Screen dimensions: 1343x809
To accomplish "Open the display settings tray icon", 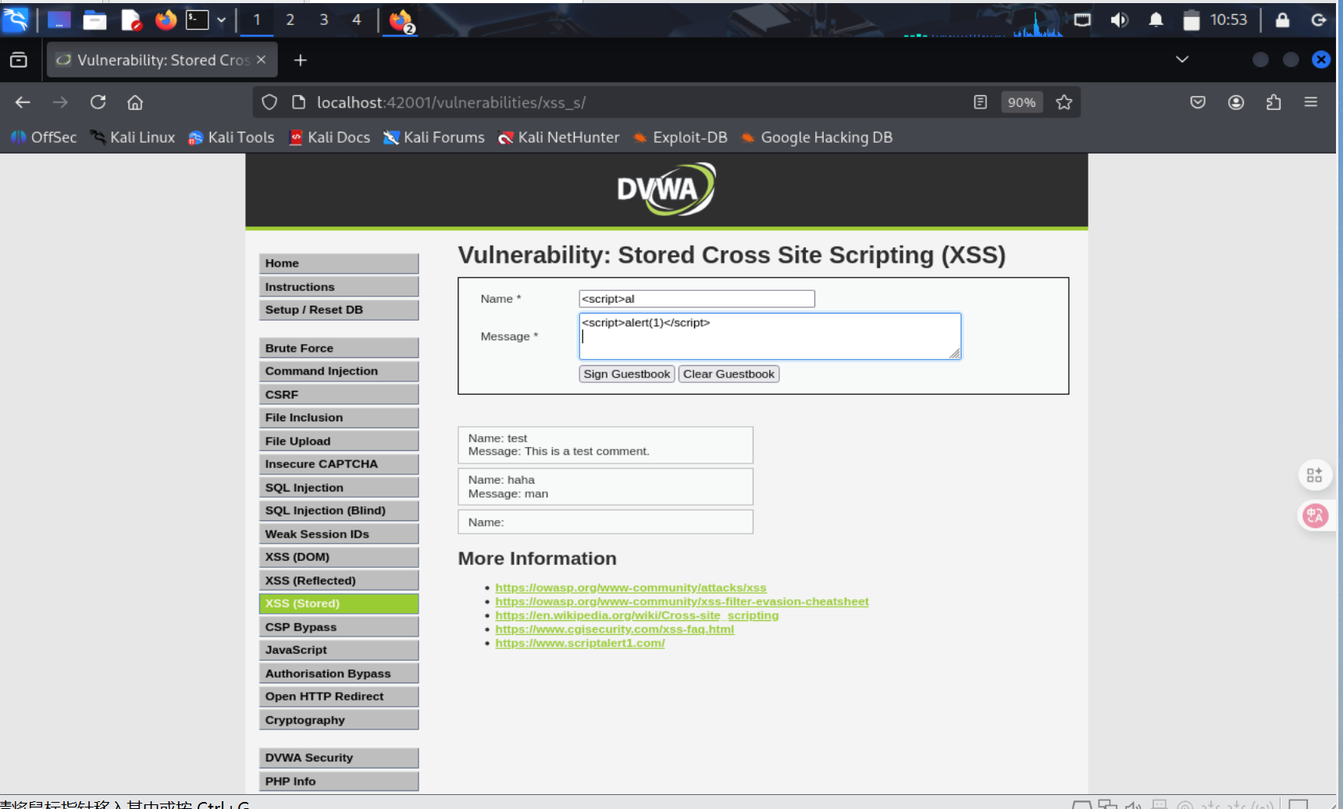I will point(1082,20).
